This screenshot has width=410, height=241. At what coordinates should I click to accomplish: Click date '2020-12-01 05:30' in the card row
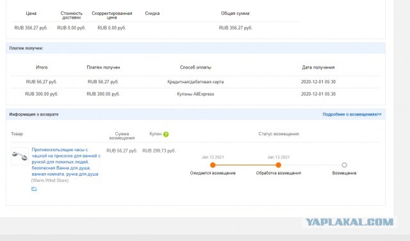pos(318,82)
